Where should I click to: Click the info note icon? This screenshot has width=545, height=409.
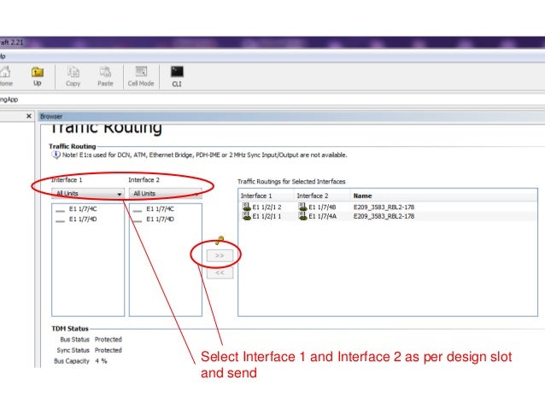point(56,155)
